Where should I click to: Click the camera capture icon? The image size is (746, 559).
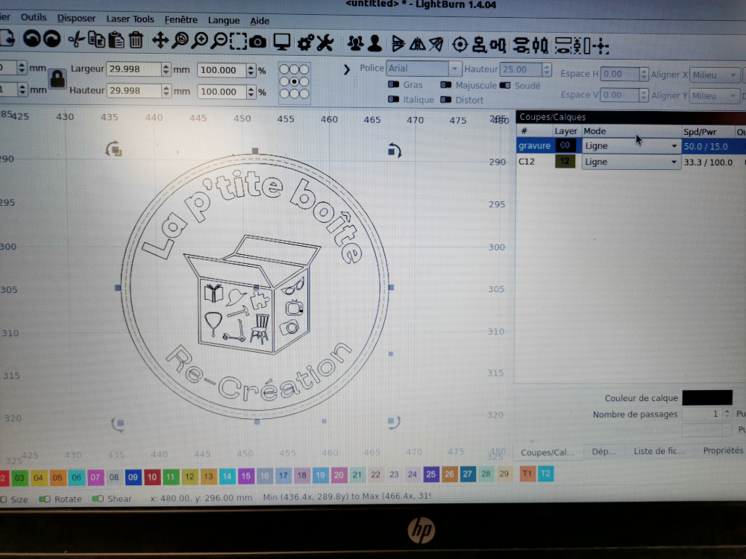click(258, 41)
